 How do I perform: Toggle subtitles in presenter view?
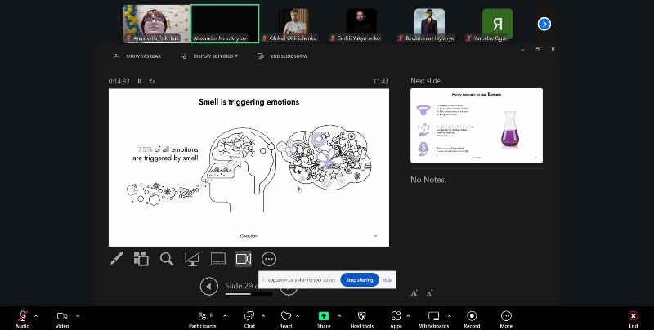217,259
